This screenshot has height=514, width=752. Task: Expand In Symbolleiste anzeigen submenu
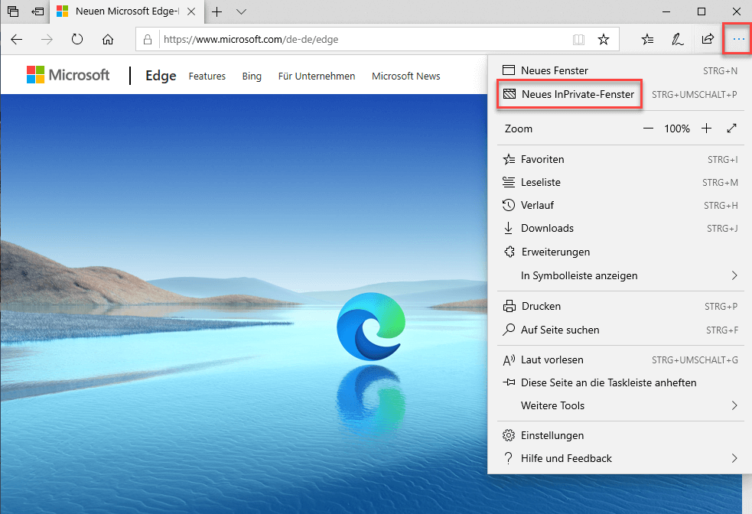[x=620, y=275]
